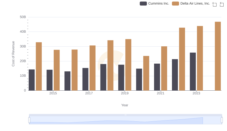Click the area zoom tool icon
227x131 pixels.
pos(215,4)
